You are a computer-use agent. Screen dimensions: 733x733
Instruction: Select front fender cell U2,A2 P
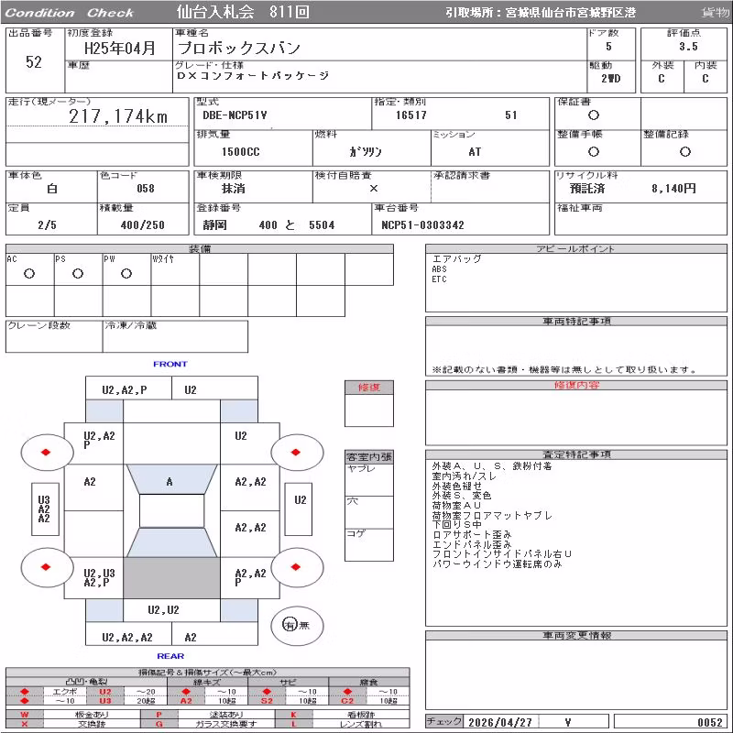click(93, 443)
